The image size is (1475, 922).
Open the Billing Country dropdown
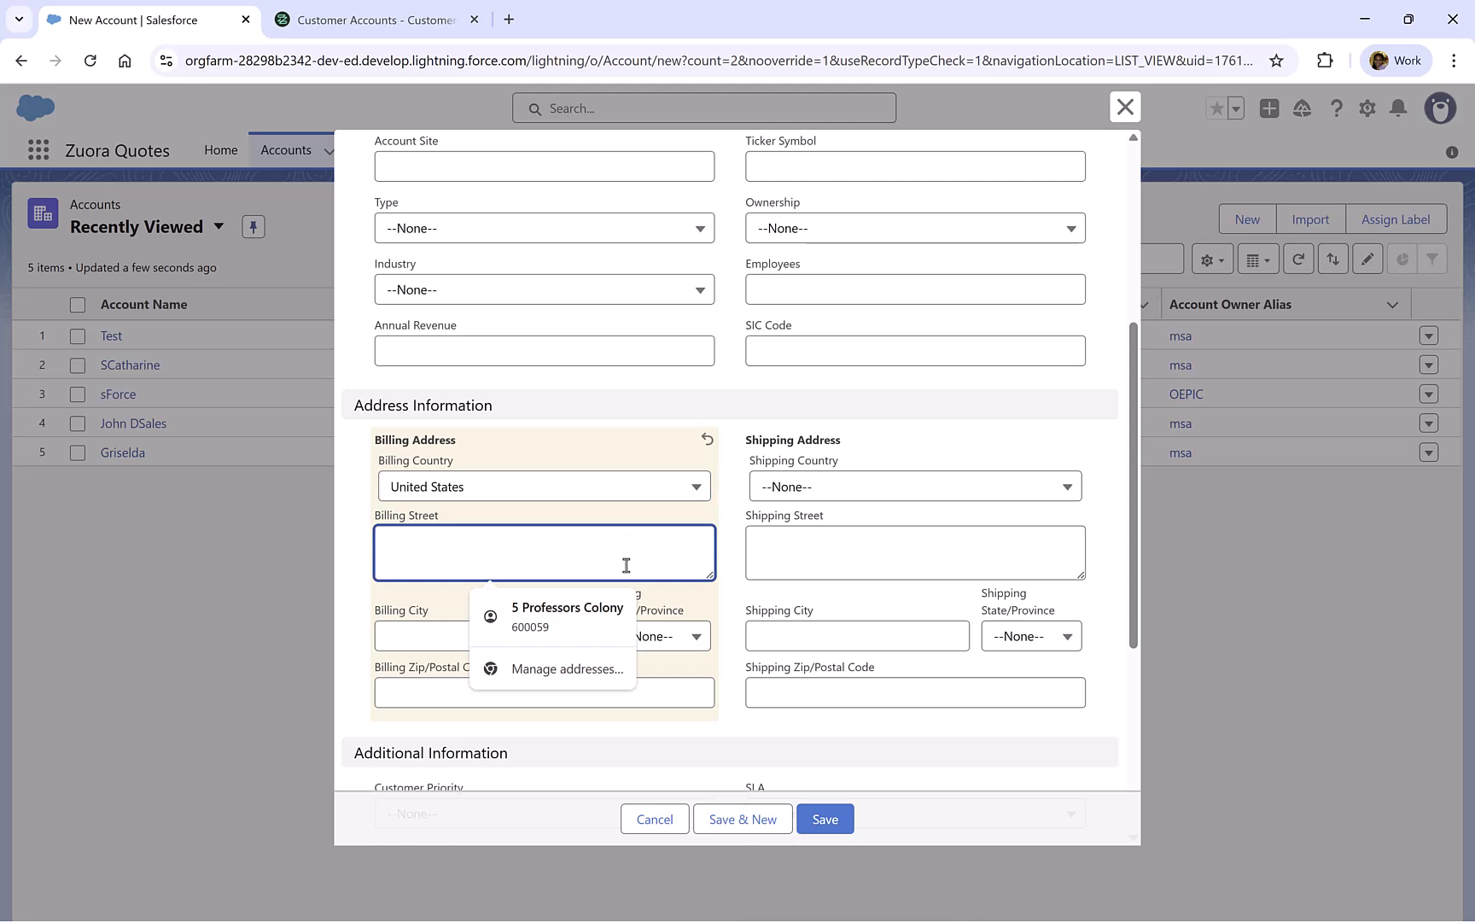544,486
